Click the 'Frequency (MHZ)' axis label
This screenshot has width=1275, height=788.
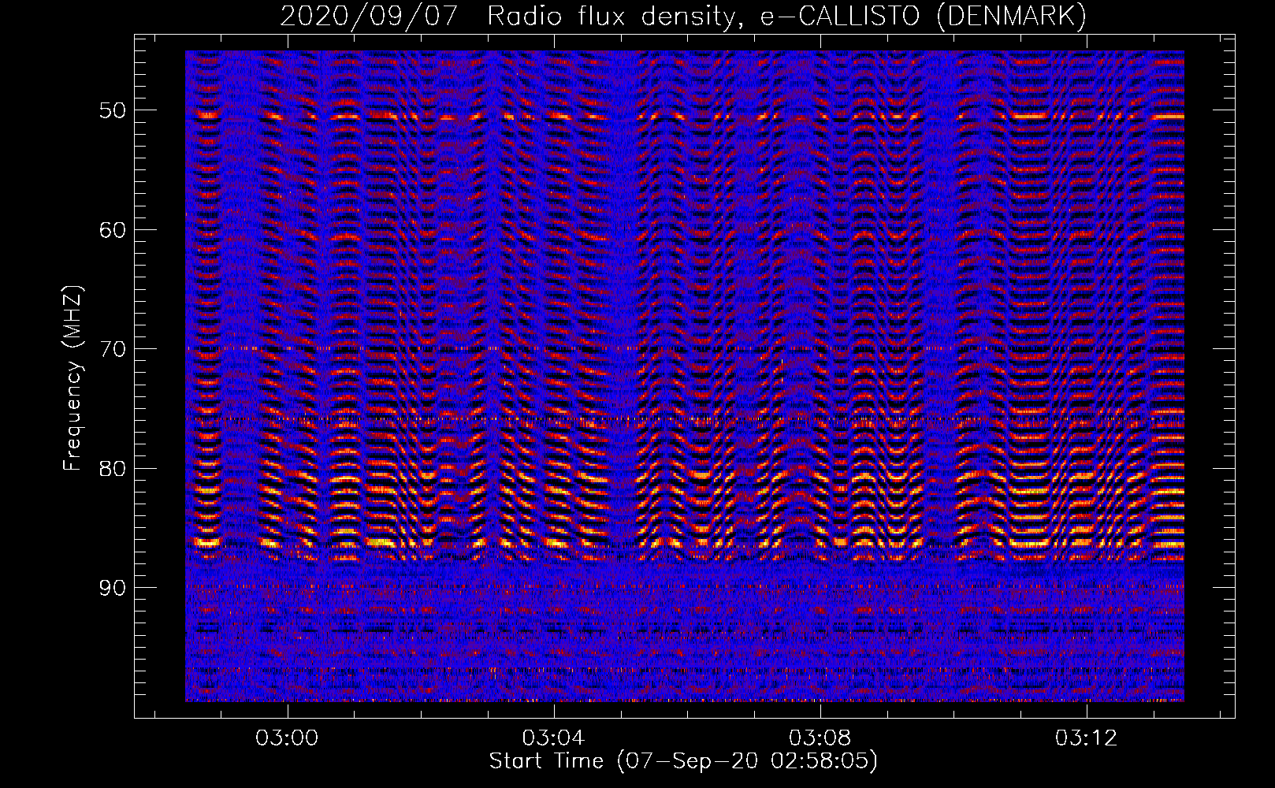[x=72, y=377]
